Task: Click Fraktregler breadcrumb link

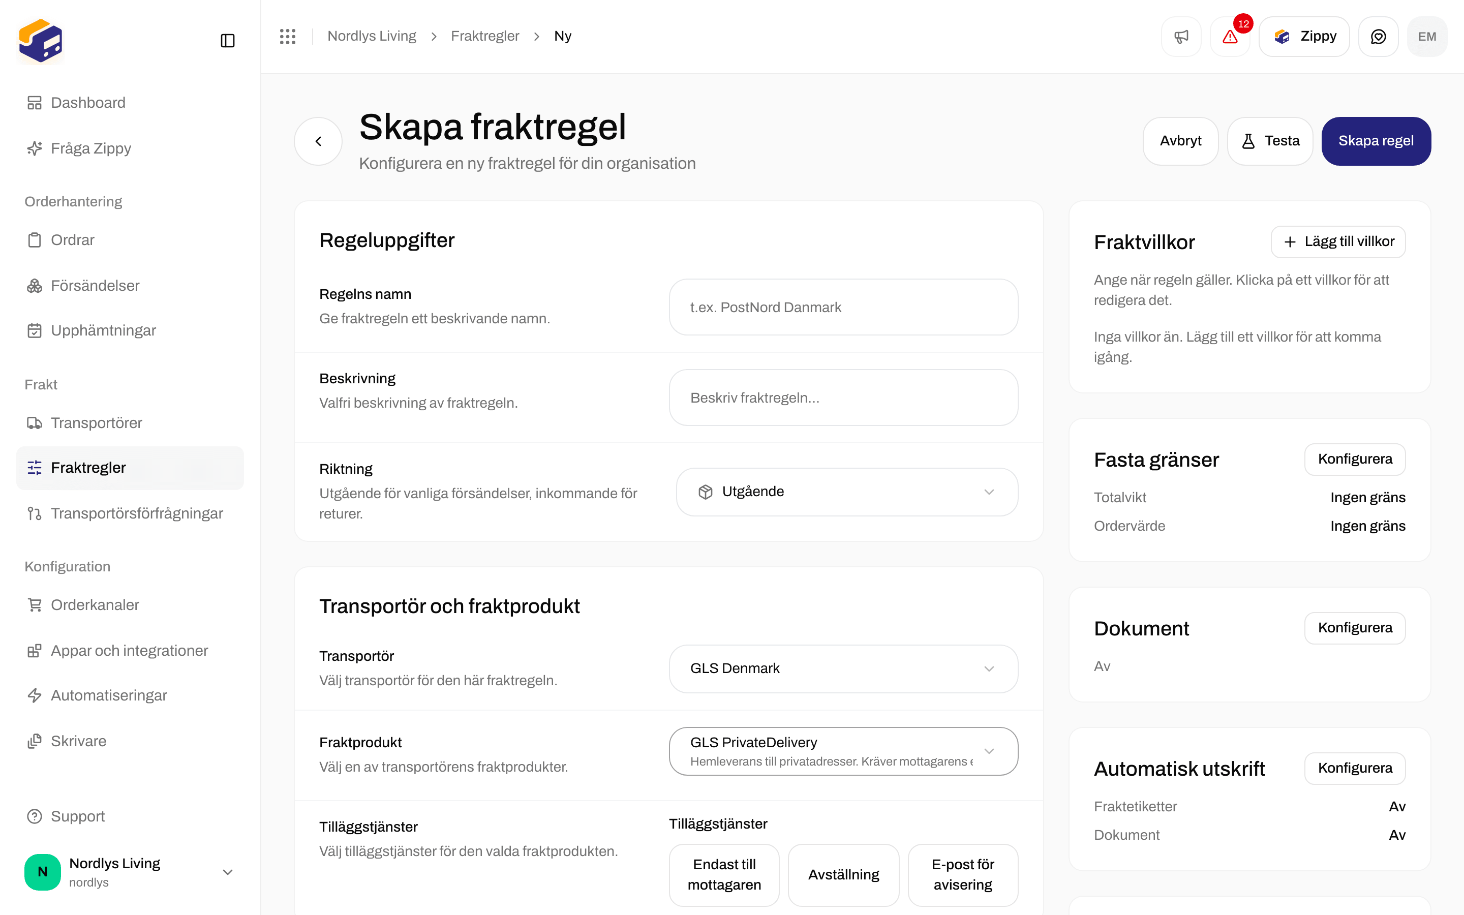Action: (x=484, y=36)
